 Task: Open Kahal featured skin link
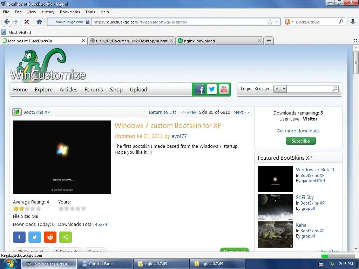coord(302,225)
